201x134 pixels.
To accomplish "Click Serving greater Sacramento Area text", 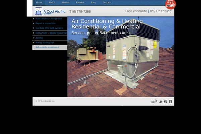I will click(100, 33).
